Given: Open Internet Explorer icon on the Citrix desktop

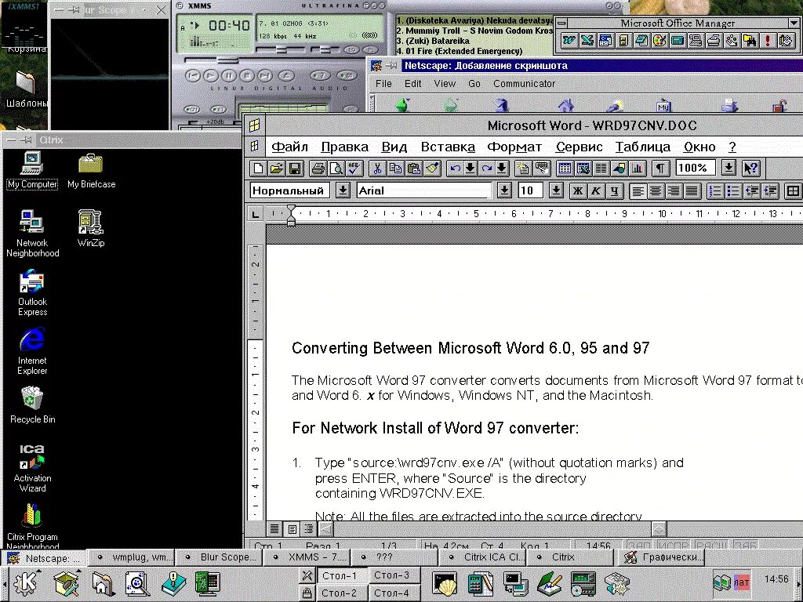Looking at the screenshot, I should pos(32,351).
